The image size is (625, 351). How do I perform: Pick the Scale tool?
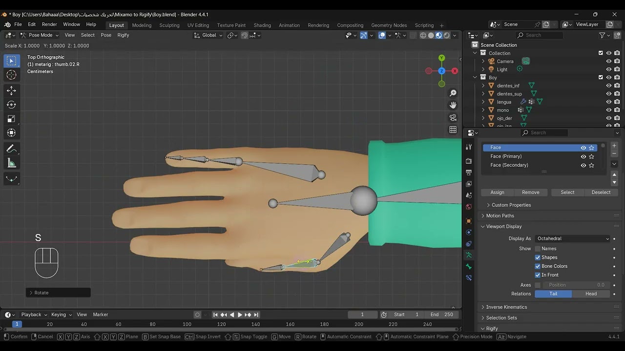[11, 119]
